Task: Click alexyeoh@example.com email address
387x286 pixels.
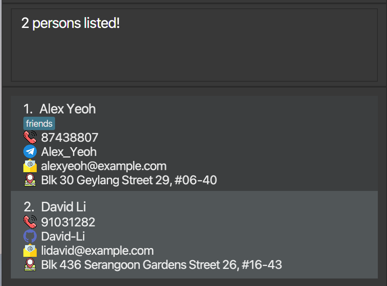Action: (x=104, y=166)
